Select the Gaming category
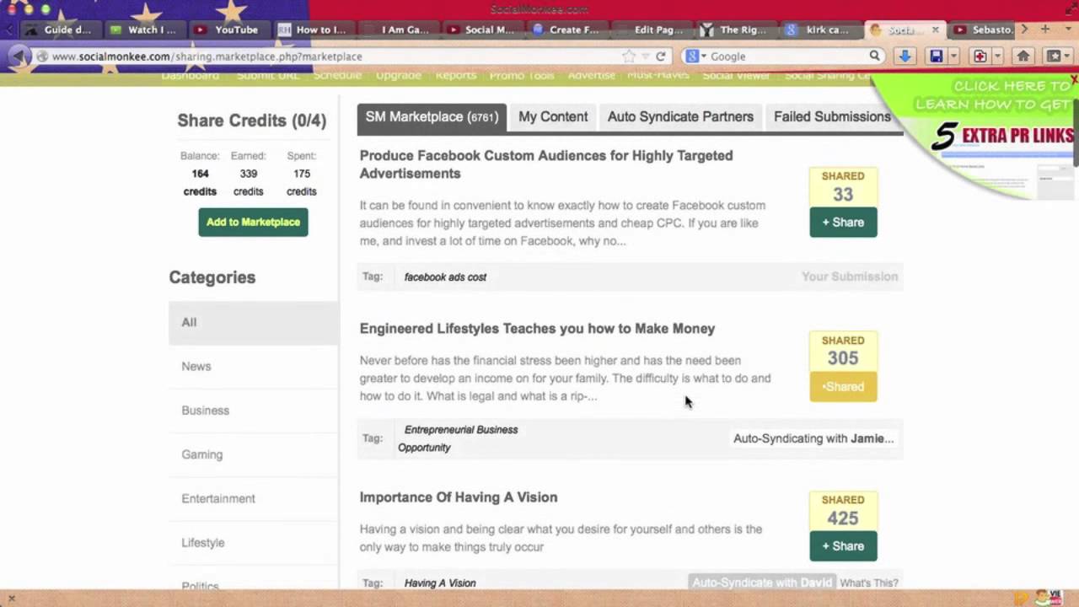The width and height of the screenshot is (1079, 607). 254,454
